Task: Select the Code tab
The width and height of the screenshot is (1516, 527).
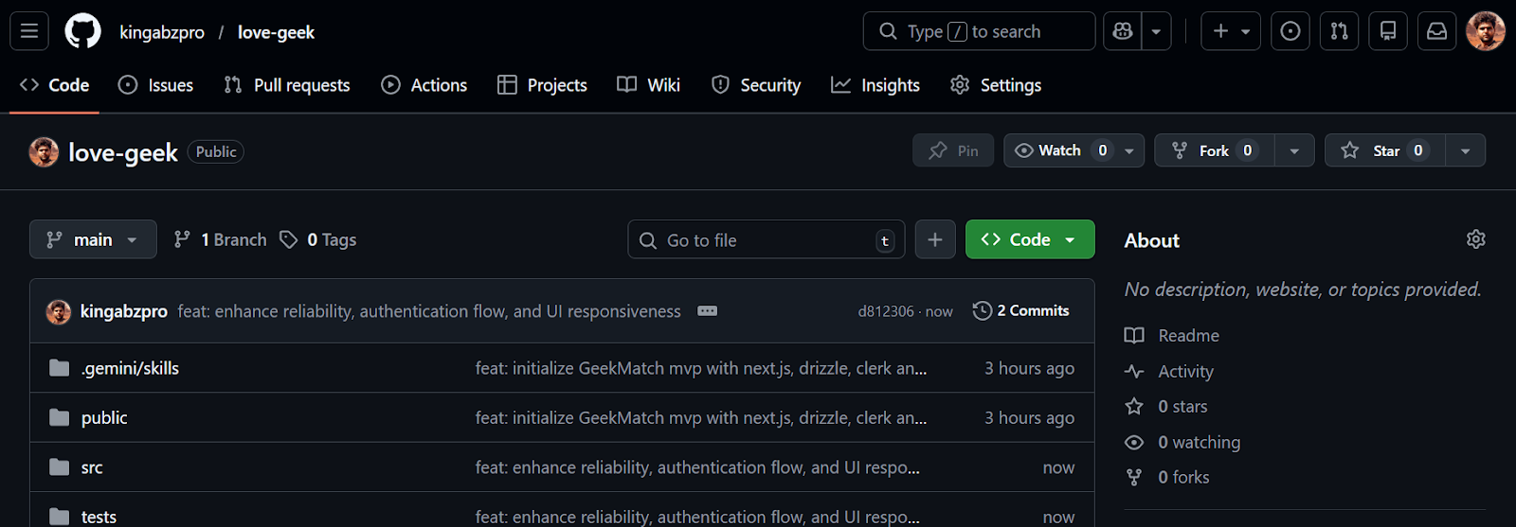Action: pos(55,85)
